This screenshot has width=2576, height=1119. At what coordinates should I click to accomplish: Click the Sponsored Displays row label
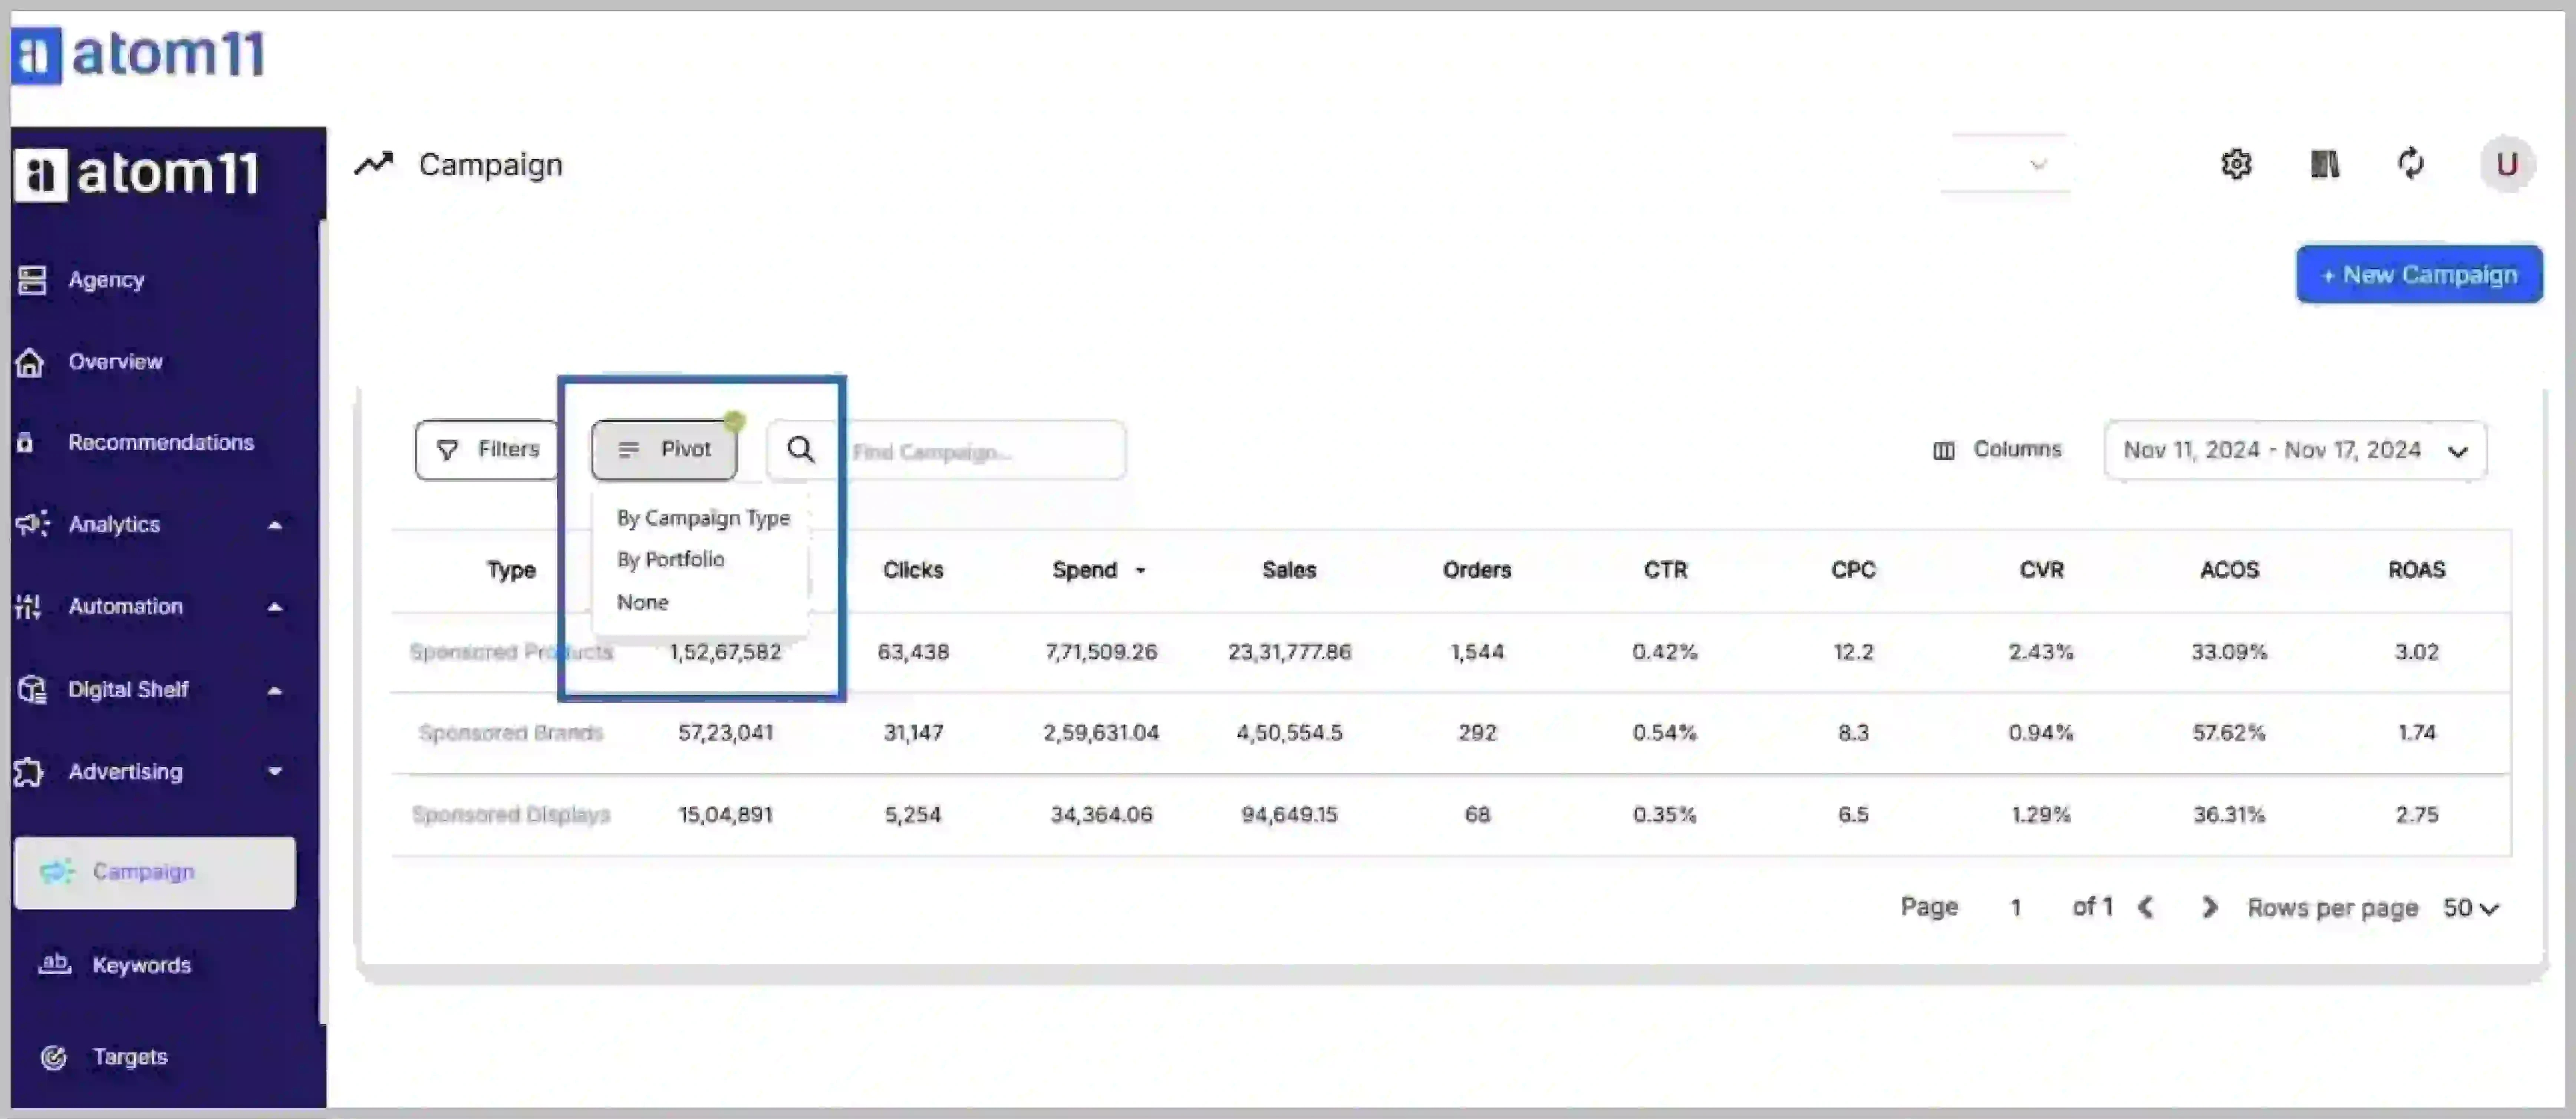pyautogui.click(x=511, y=815)
